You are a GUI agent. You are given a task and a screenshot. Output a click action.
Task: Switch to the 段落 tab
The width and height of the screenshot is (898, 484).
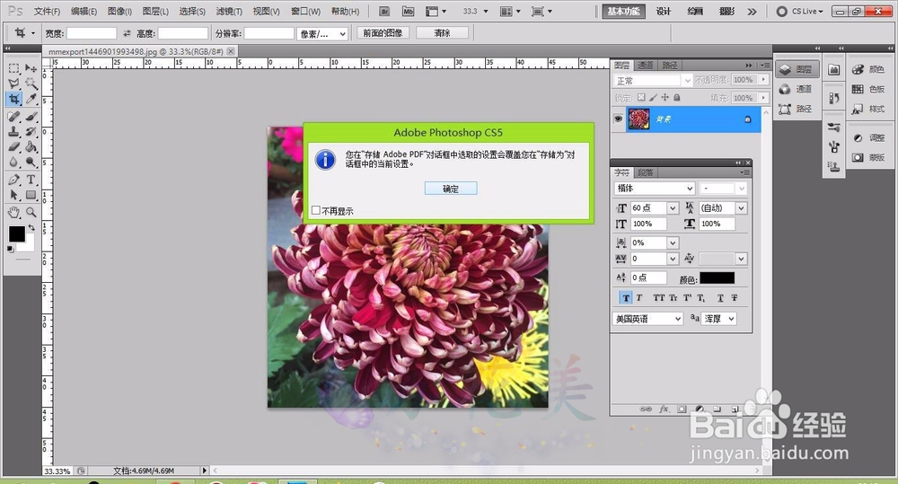click(646, 172)
